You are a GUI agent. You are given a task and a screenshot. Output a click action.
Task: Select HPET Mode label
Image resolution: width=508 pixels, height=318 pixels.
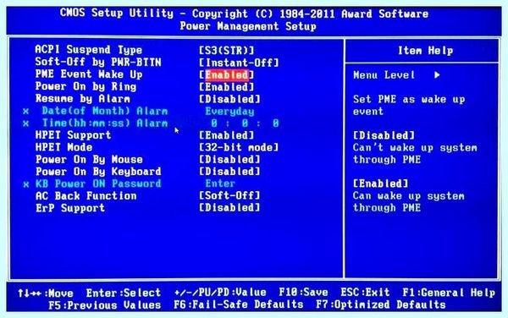(x=63, y=147)
